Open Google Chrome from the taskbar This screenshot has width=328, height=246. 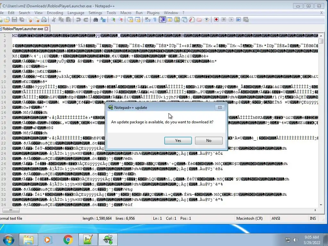pos(68,240)
